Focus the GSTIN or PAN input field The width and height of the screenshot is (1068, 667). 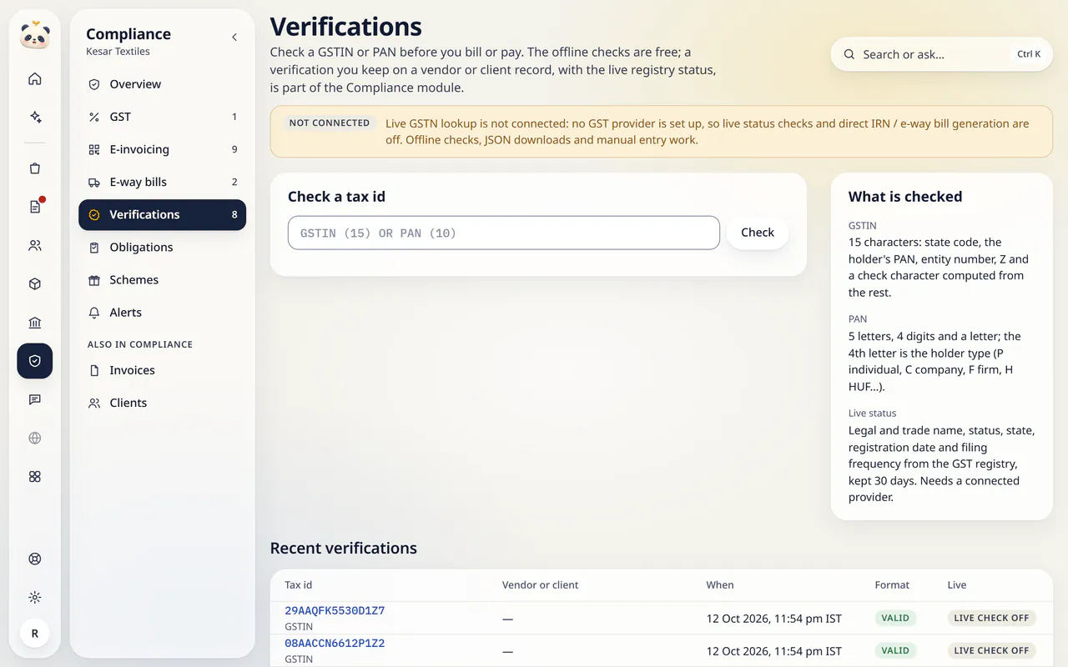click(x=504, y=233)
